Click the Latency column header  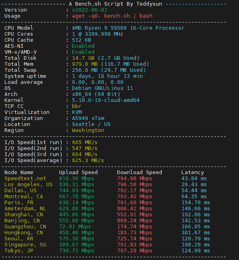point(193,173)
